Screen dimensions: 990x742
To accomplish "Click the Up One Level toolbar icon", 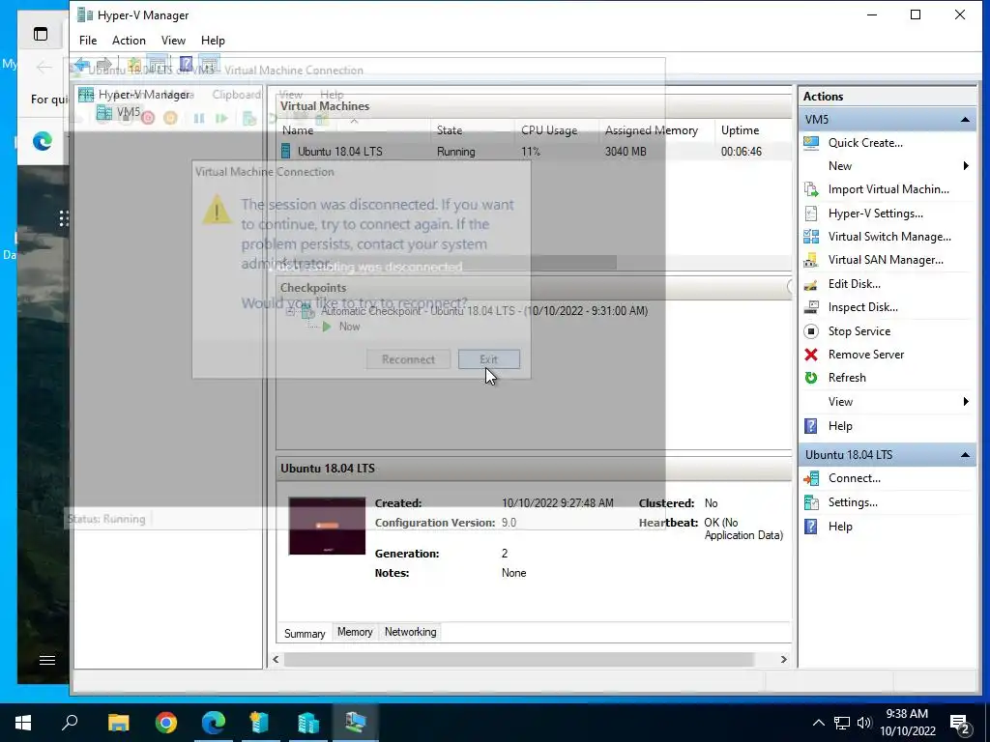I will point(133,65).
